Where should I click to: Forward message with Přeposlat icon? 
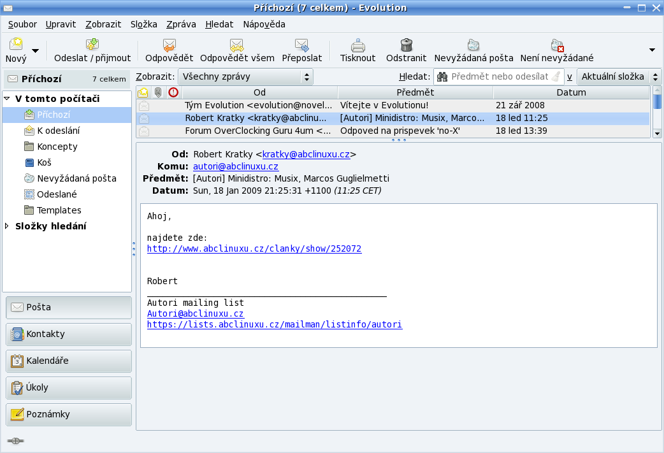click(x=302, y=45)
